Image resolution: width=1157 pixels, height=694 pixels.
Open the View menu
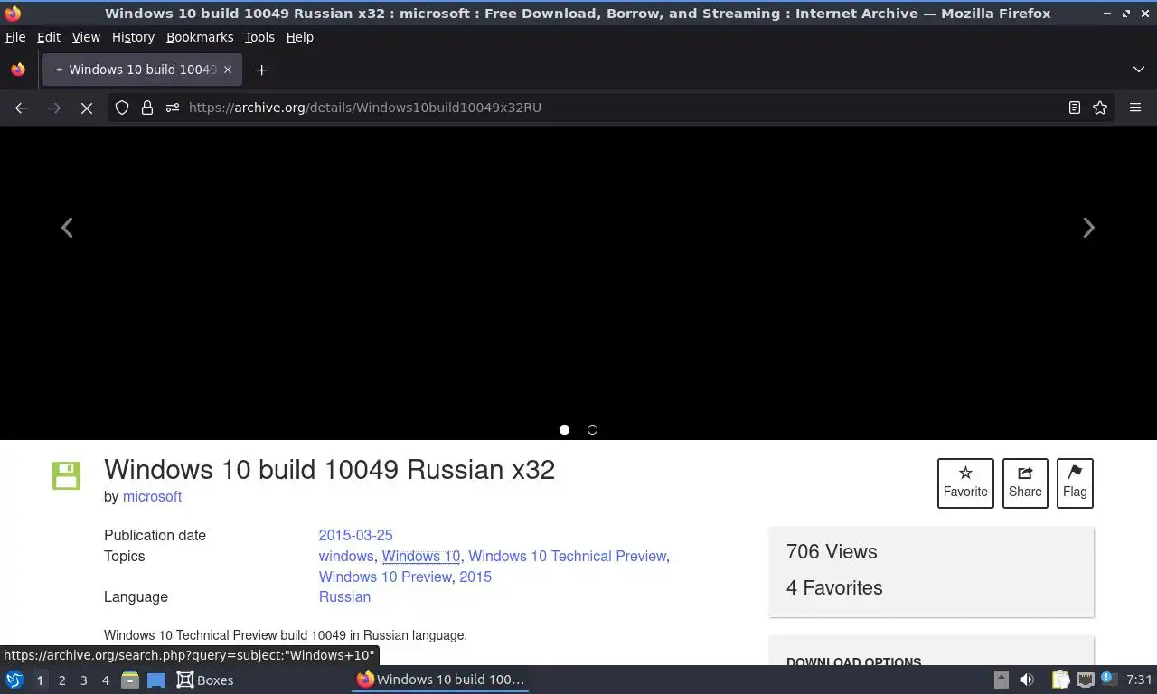click(86, 37)
